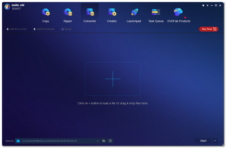Open the Launchpad rocket icon
Viewport: 226px width, 148px height.
click(x=134, y=12)
